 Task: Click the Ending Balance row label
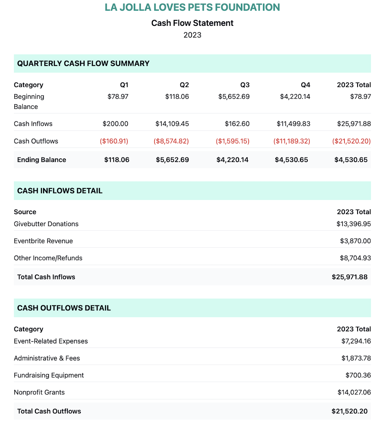tap(41, 160)
